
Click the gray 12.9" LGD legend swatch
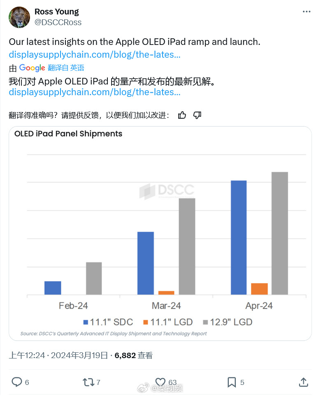pyautogui.click(x=205, y=322)
